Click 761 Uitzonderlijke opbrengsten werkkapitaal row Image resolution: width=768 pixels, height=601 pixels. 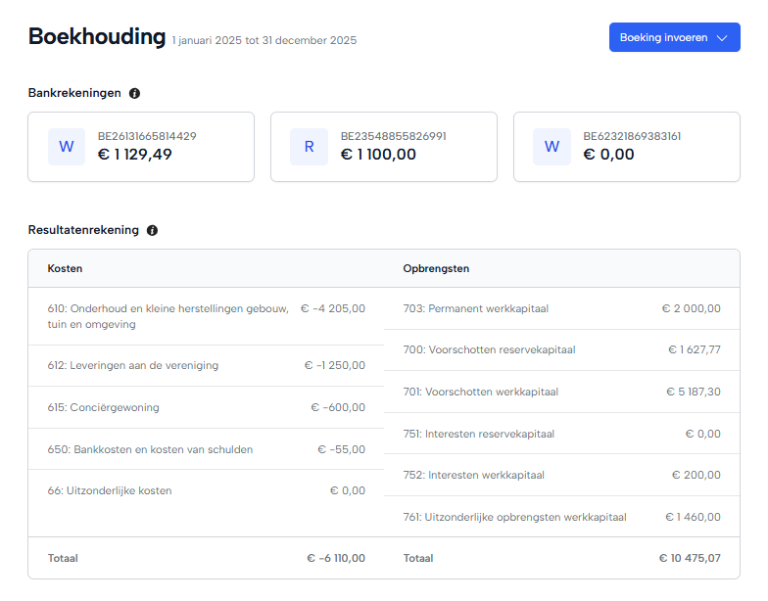[561, 517]
